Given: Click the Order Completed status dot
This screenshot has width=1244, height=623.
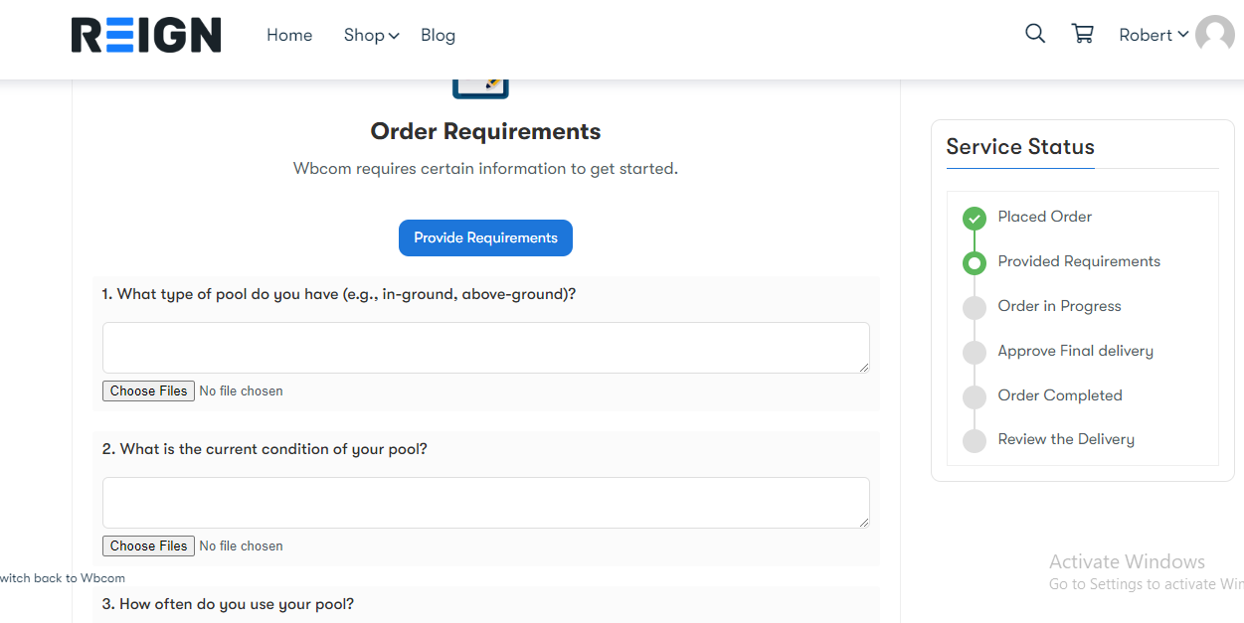Looking at the screenshot, I should coord(975,396).
